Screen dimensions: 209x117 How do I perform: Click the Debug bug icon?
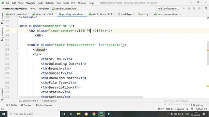click(x=189, y=8)
